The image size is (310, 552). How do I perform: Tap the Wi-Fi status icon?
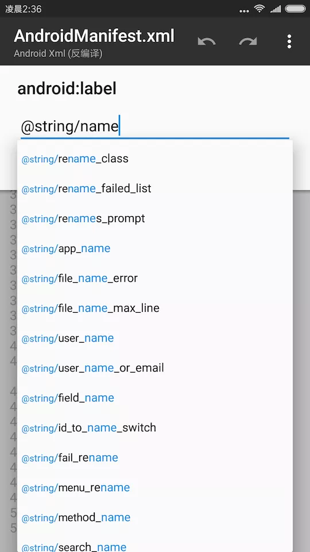coord(259,9)
